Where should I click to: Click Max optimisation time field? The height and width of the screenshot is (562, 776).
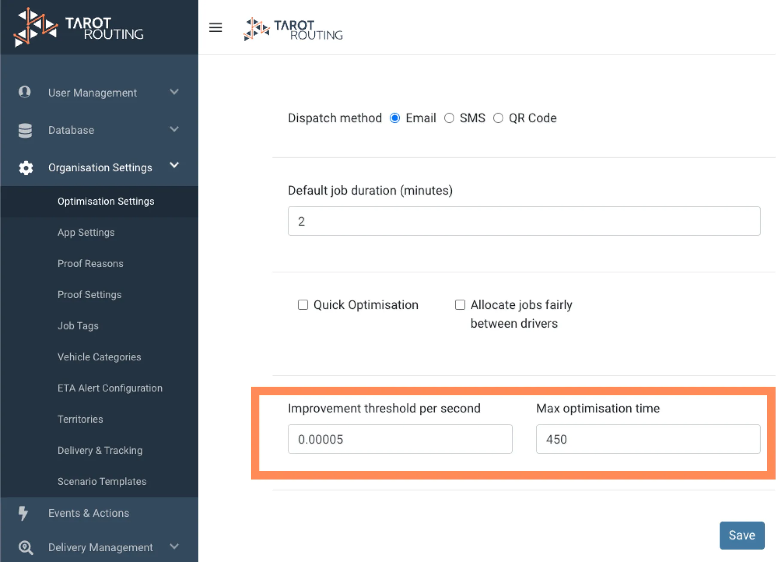(648, 439)
